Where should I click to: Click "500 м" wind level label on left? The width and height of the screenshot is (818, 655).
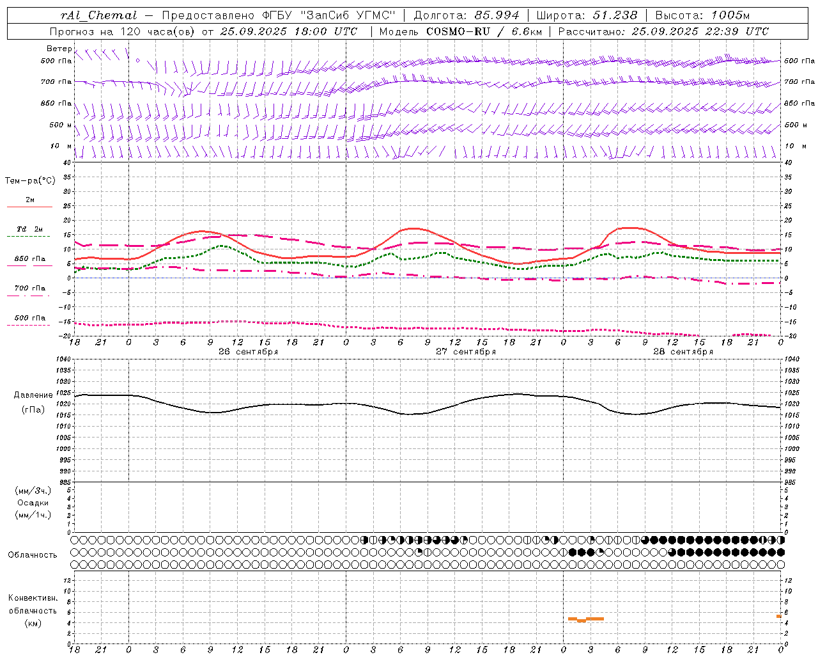[x=61, y=125]
